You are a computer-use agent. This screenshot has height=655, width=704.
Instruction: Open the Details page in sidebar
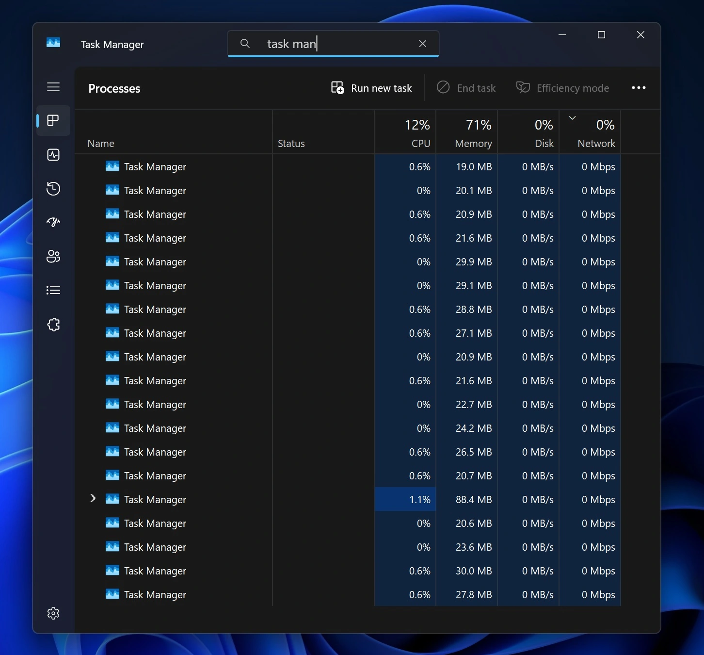[x=53, y=290]
